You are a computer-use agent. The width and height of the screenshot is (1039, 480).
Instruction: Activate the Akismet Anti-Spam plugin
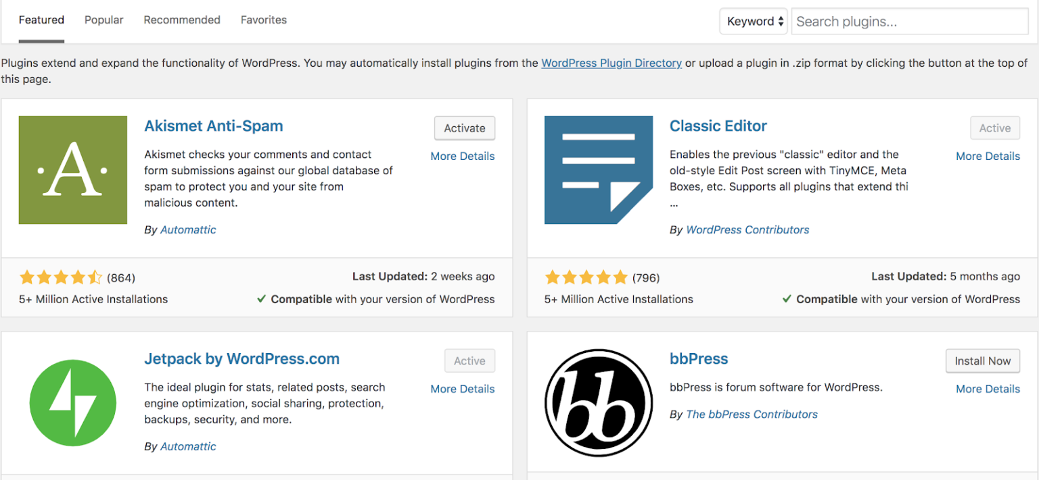pos(464,128)
